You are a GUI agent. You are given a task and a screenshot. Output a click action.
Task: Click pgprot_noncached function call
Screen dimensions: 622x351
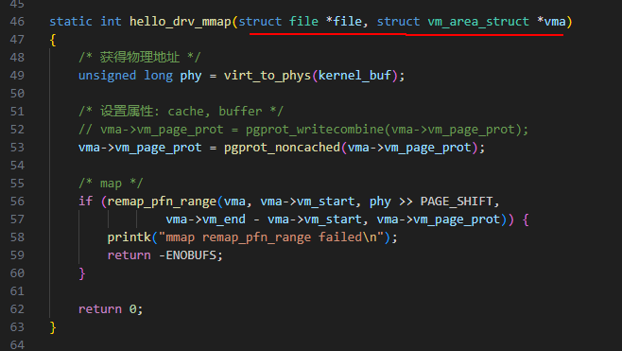(282, 148)
